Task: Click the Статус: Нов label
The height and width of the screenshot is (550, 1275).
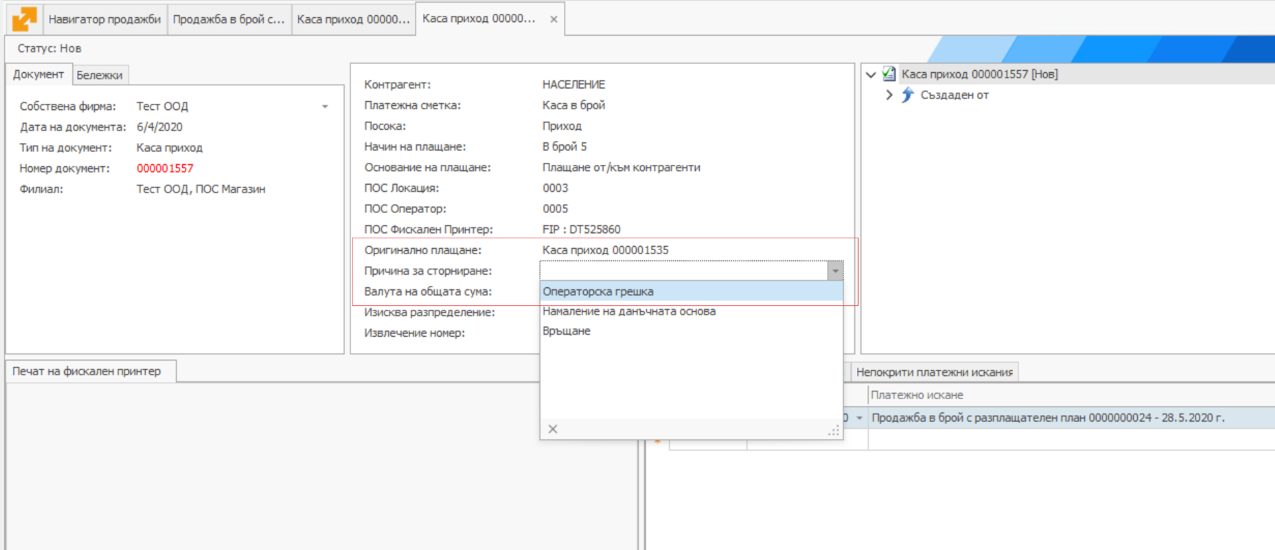Action: [50, 48]
